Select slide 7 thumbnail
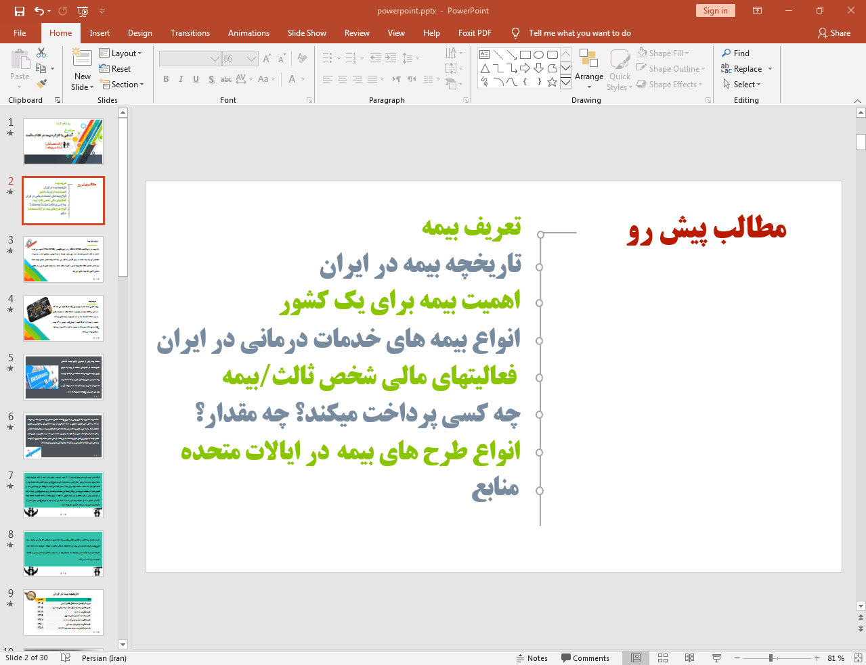 (x=64, y=495)
